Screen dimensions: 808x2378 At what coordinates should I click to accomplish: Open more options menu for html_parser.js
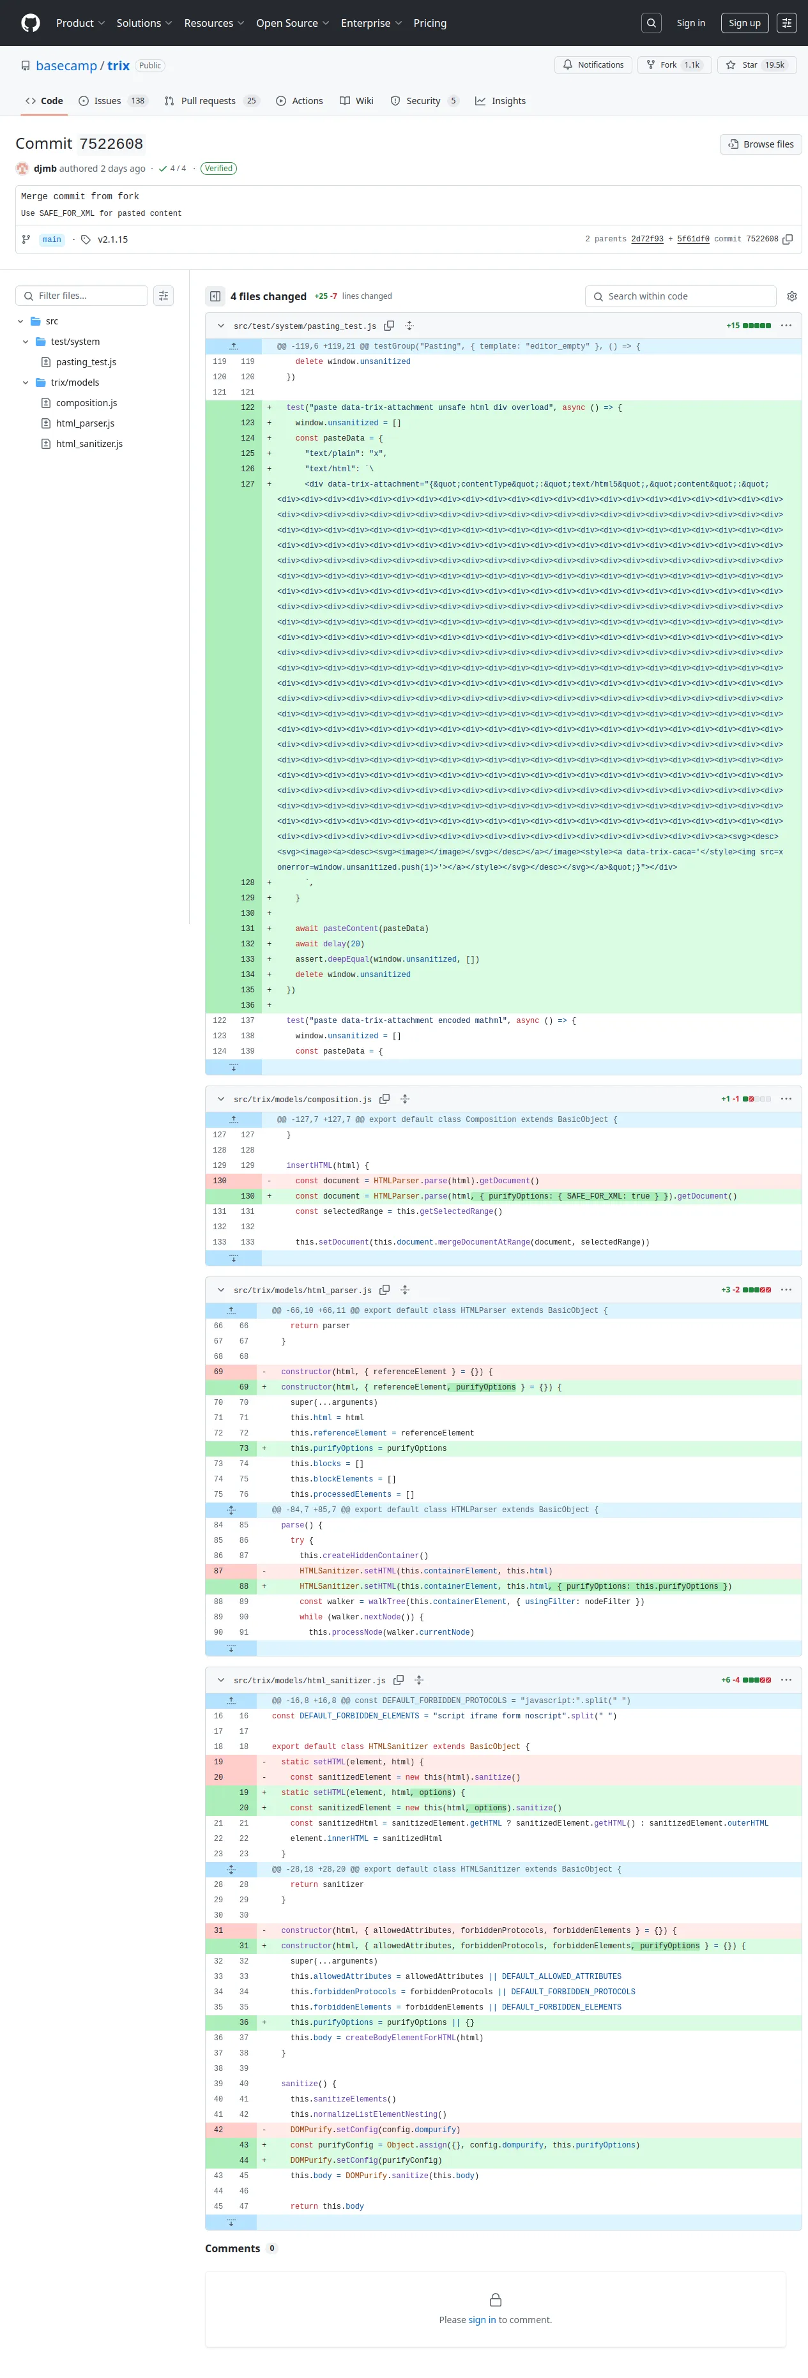coord(786,1291)
